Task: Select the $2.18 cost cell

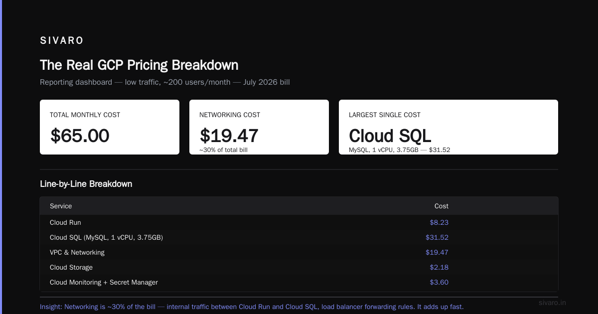Action: [439, 267]
